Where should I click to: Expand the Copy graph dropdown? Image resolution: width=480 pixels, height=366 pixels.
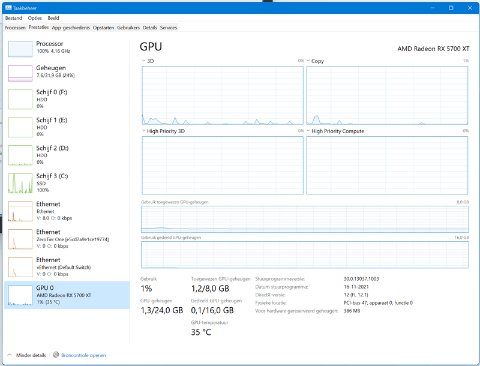pyautogui.click(x=308, y=61)
